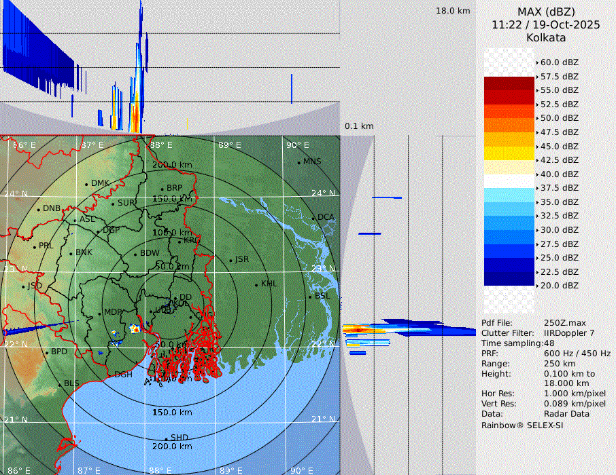This screenshot has width=616, height=475.
Task: Click the DCA station marker
Action: point(313,218)
